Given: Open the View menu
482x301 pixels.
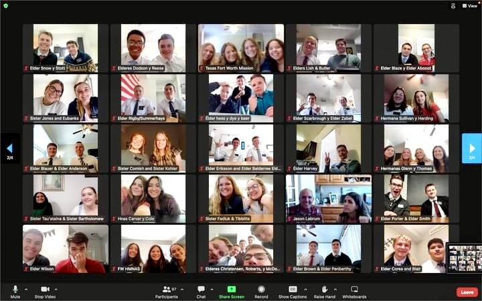Looking at the screenshot, I should pos(470,5).
